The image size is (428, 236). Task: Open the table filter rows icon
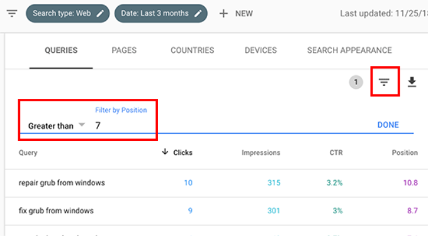pyautogui.click(x=384, y=82)
